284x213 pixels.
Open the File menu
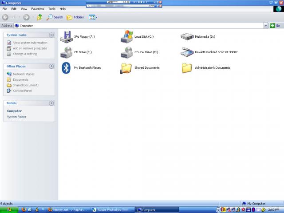click(5, 9)
